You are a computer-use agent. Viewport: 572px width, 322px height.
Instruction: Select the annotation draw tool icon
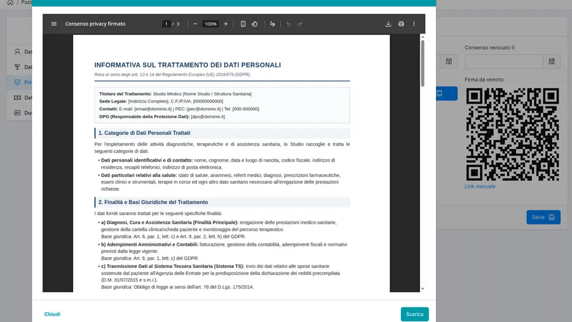272,24
